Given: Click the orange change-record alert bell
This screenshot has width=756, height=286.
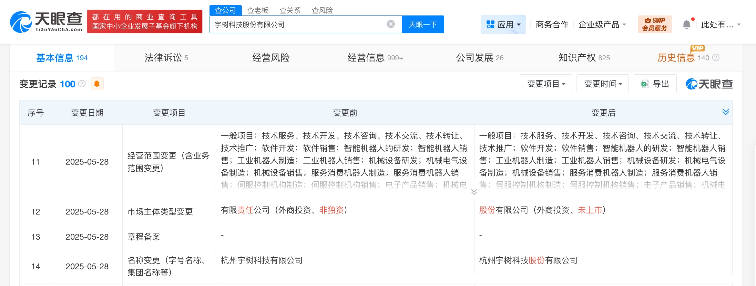Looking at the screenshot, I should coord(97,84).
